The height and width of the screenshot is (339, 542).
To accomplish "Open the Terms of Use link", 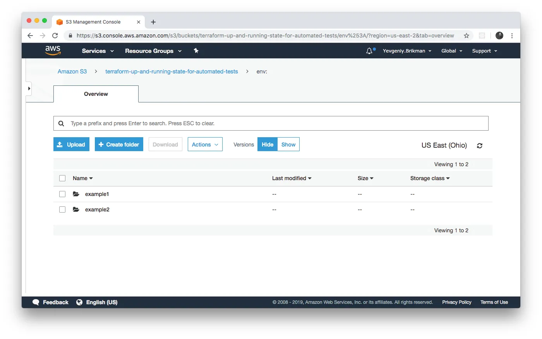I will pos(494,302).
